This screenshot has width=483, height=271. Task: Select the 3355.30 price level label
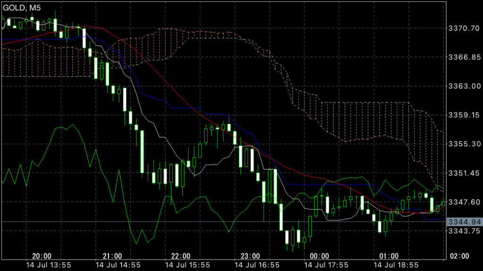click(464, 144)
